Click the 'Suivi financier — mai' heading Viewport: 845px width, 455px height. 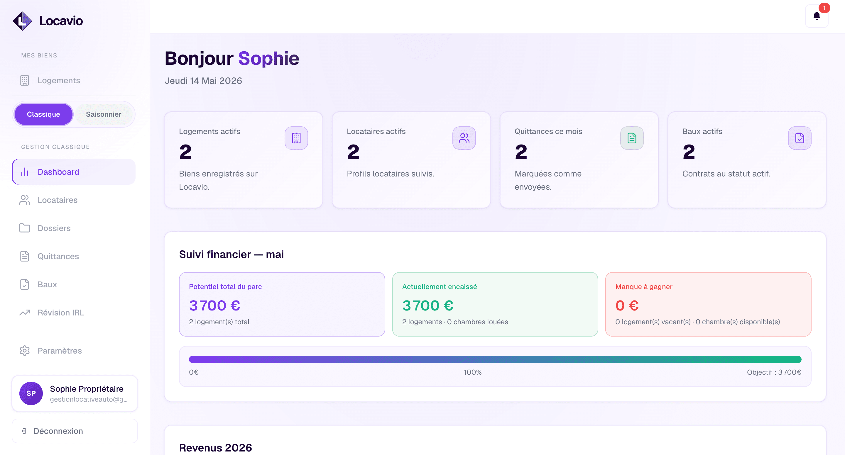pyautogui.click(x=231, y=254)
